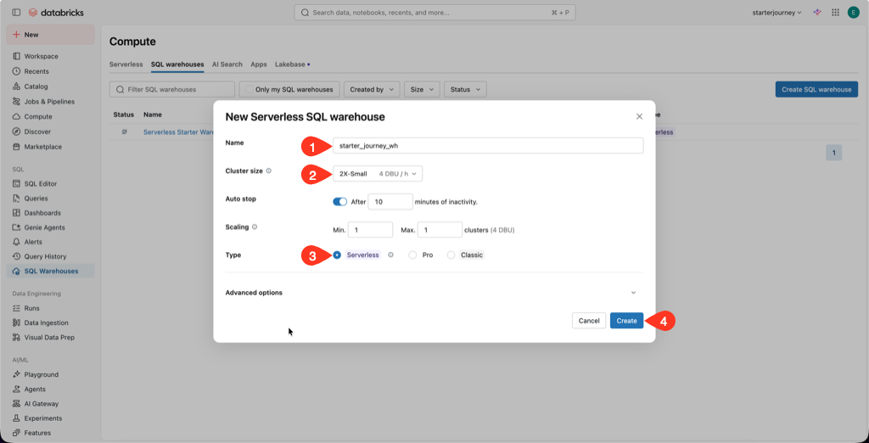The width and height of the screenshot is (869, 443).
Task: Switch to the SQL warehouses tab
Action: point(177,64)
